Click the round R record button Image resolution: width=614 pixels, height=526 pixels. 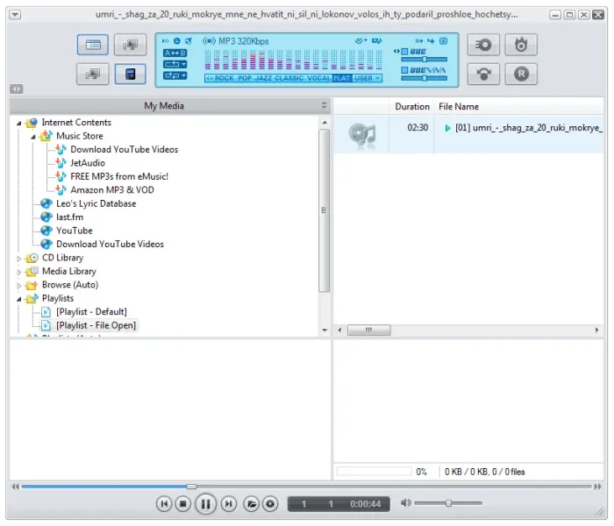(521, 74)
